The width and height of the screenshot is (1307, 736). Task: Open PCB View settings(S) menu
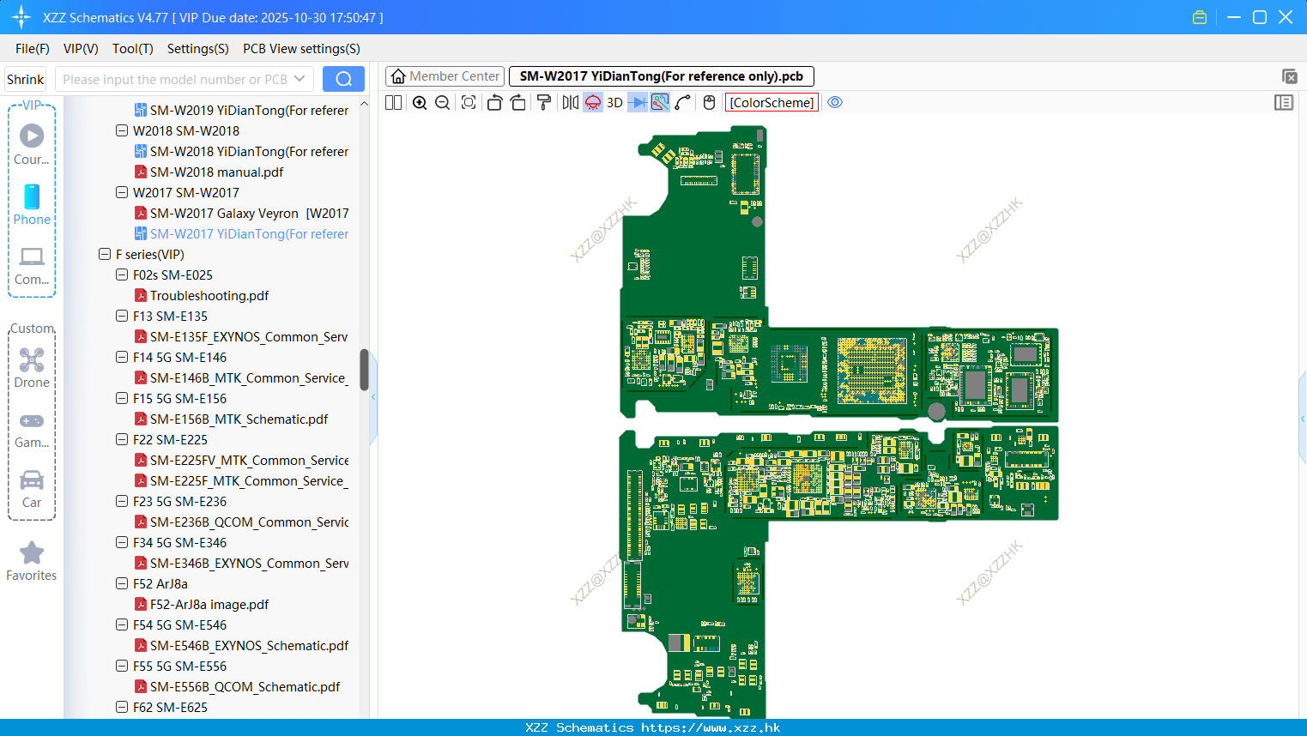click(301, 49)
